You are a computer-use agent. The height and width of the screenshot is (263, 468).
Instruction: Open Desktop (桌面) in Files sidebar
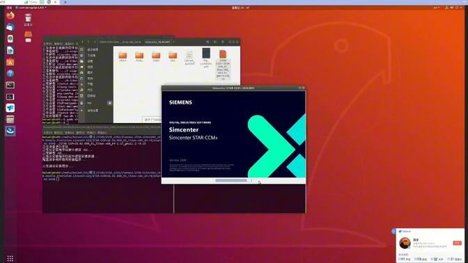click(x=90, y=61)
